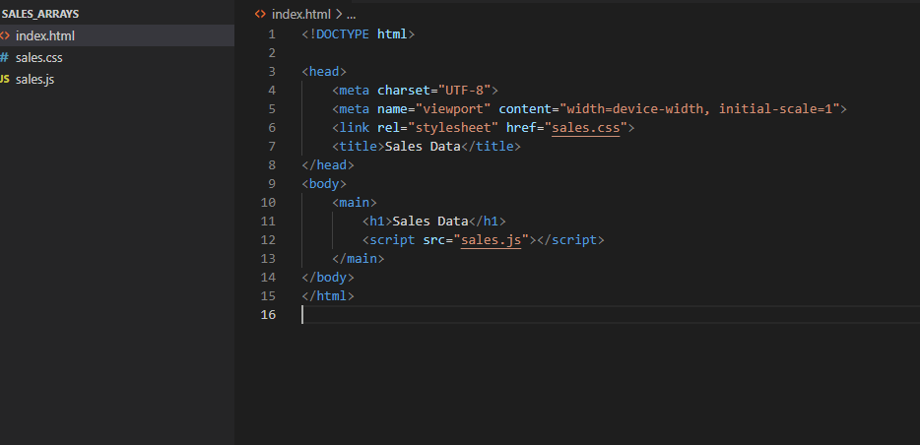The image size is (920, 445).
Task: Click the closing html tag on line 15
Action: [328, 296]
